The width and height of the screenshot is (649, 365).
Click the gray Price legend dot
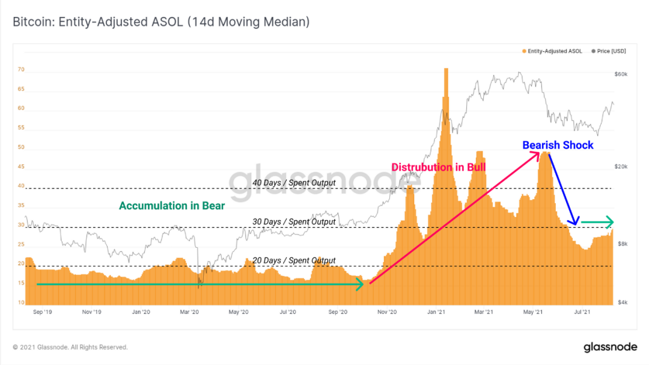594,51
